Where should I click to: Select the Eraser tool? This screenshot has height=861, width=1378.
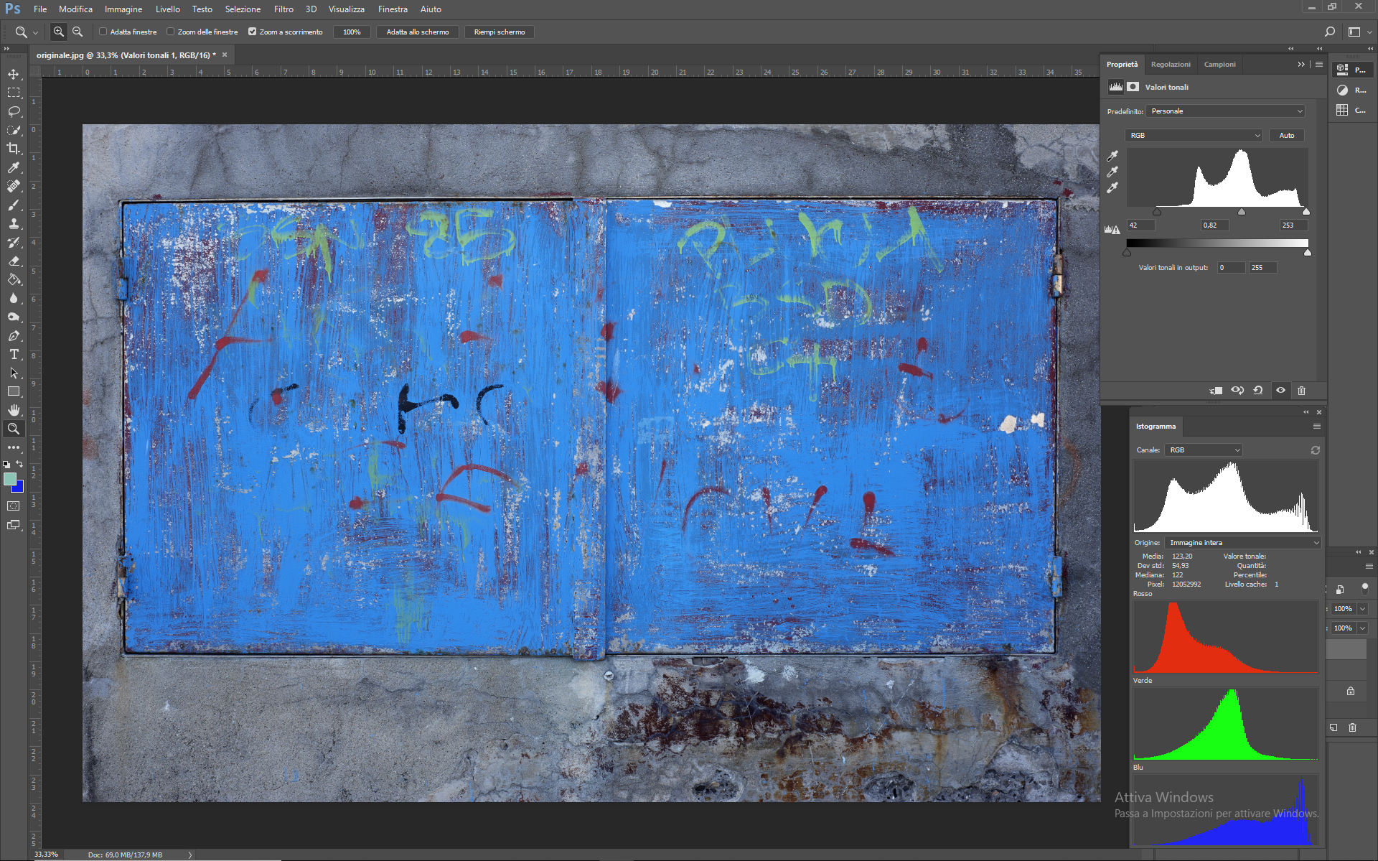pyautogui.click(x=14, y=261)
